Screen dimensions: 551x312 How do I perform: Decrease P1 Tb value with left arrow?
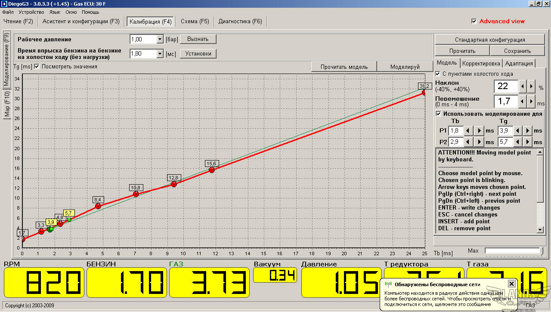tap(468, 130)
